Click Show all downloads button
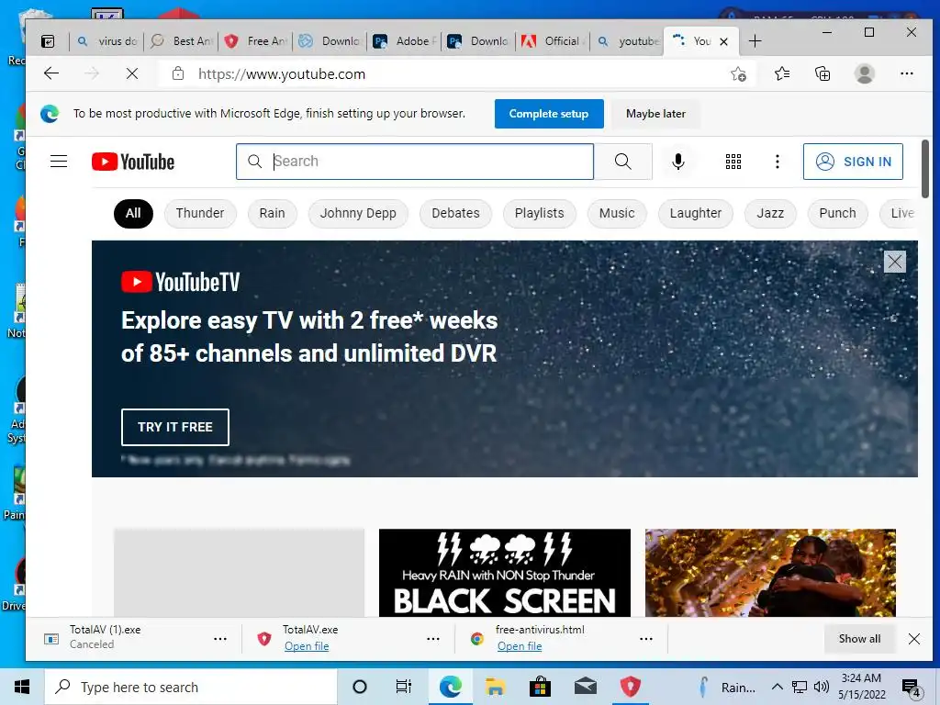This screenshot has height=705, width=940. point(859,639)
